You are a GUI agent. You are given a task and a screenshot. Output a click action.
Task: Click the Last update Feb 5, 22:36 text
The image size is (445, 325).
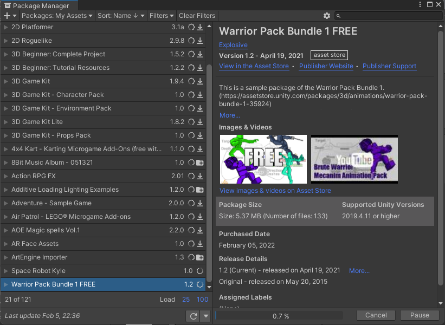[42, 316]
